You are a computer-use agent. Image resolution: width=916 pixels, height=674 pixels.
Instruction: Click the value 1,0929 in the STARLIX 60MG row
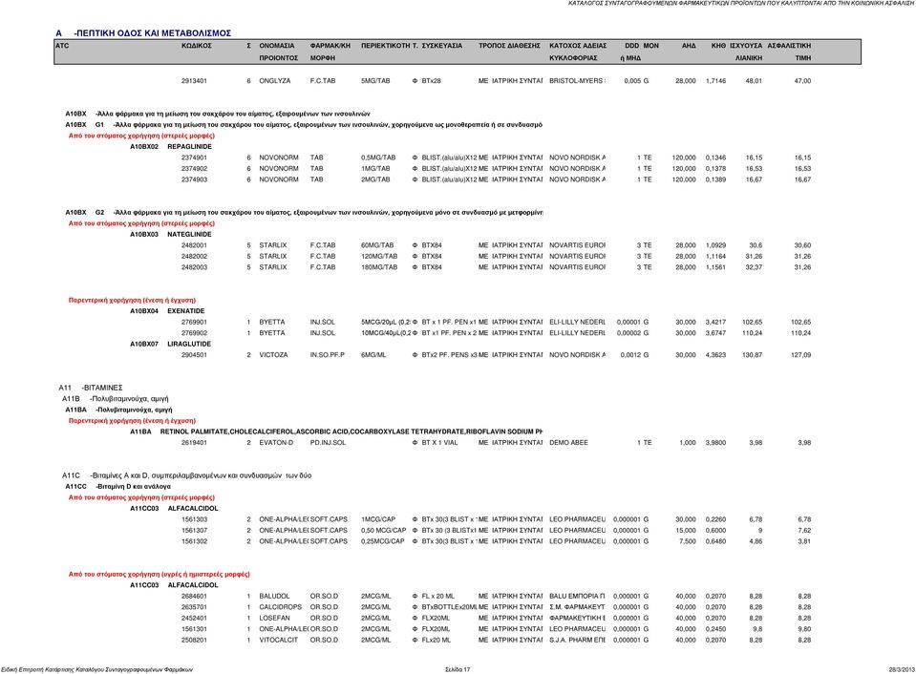[x=715, y=245]
